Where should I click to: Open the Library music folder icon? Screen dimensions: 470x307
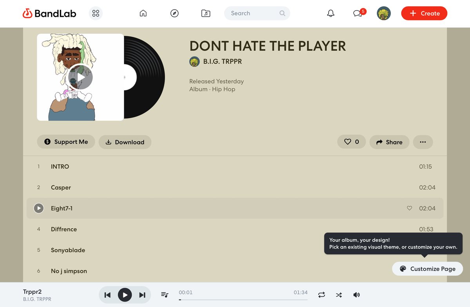click(206, 13)
